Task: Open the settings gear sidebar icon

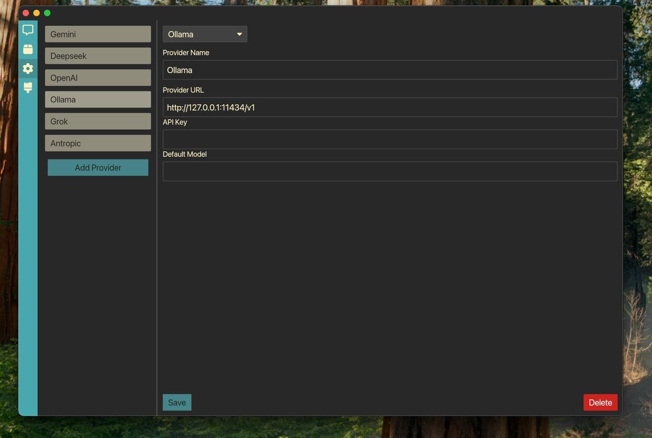Action: click(x=28, y=68)
